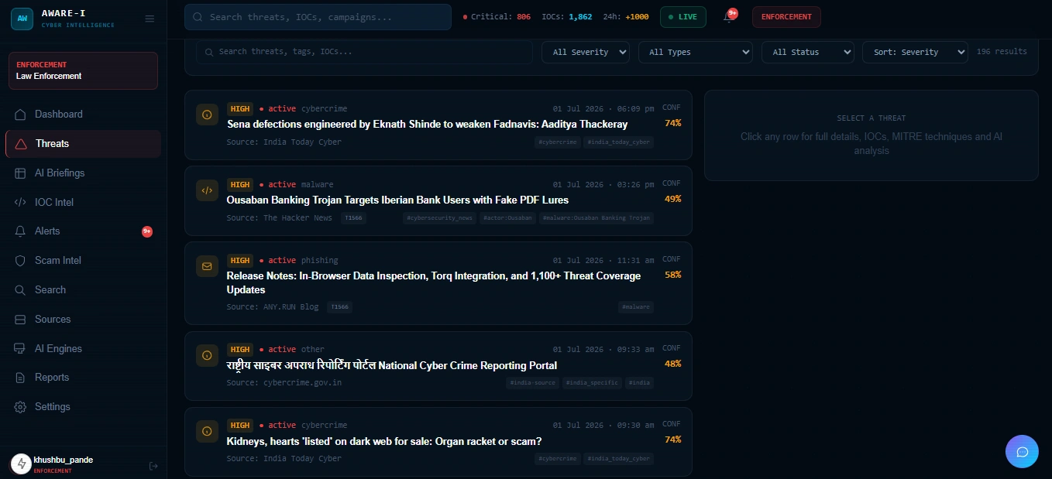Viewport: 1052px width, 479px height.
Task: Click Source: cybercrime.gov.in text
Action: coord(284,383)
